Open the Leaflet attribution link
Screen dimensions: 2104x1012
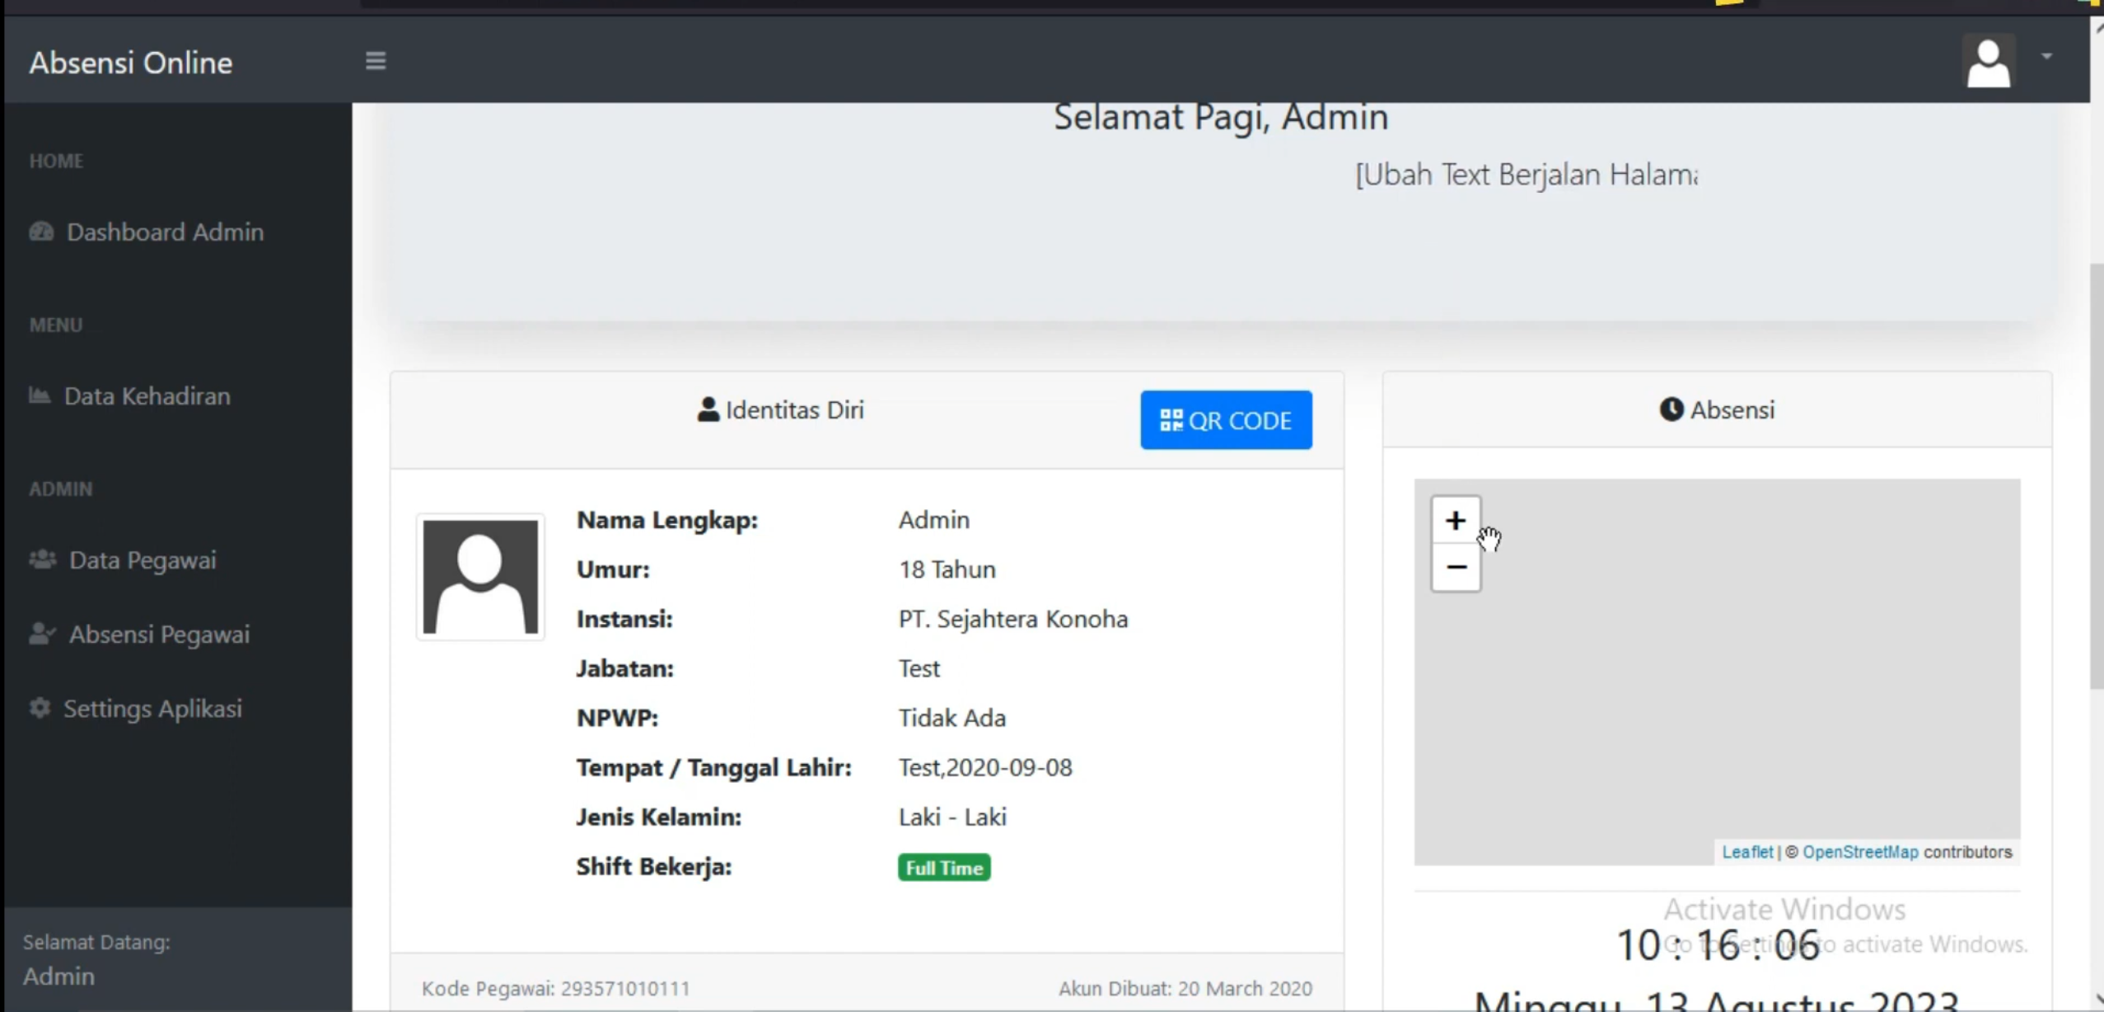tap(1747, 852)
